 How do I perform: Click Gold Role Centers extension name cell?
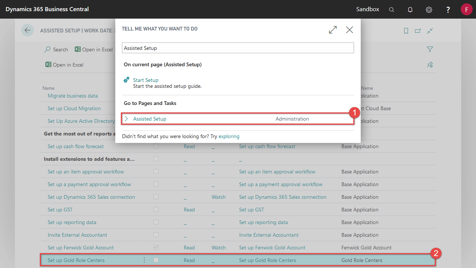[362, 260]
